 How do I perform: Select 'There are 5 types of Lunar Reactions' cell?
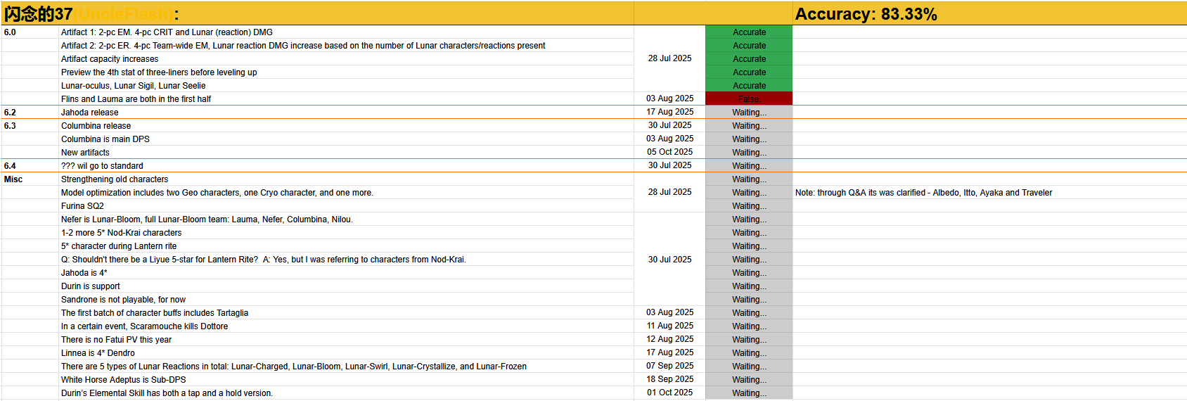click(x=346, y=367)
